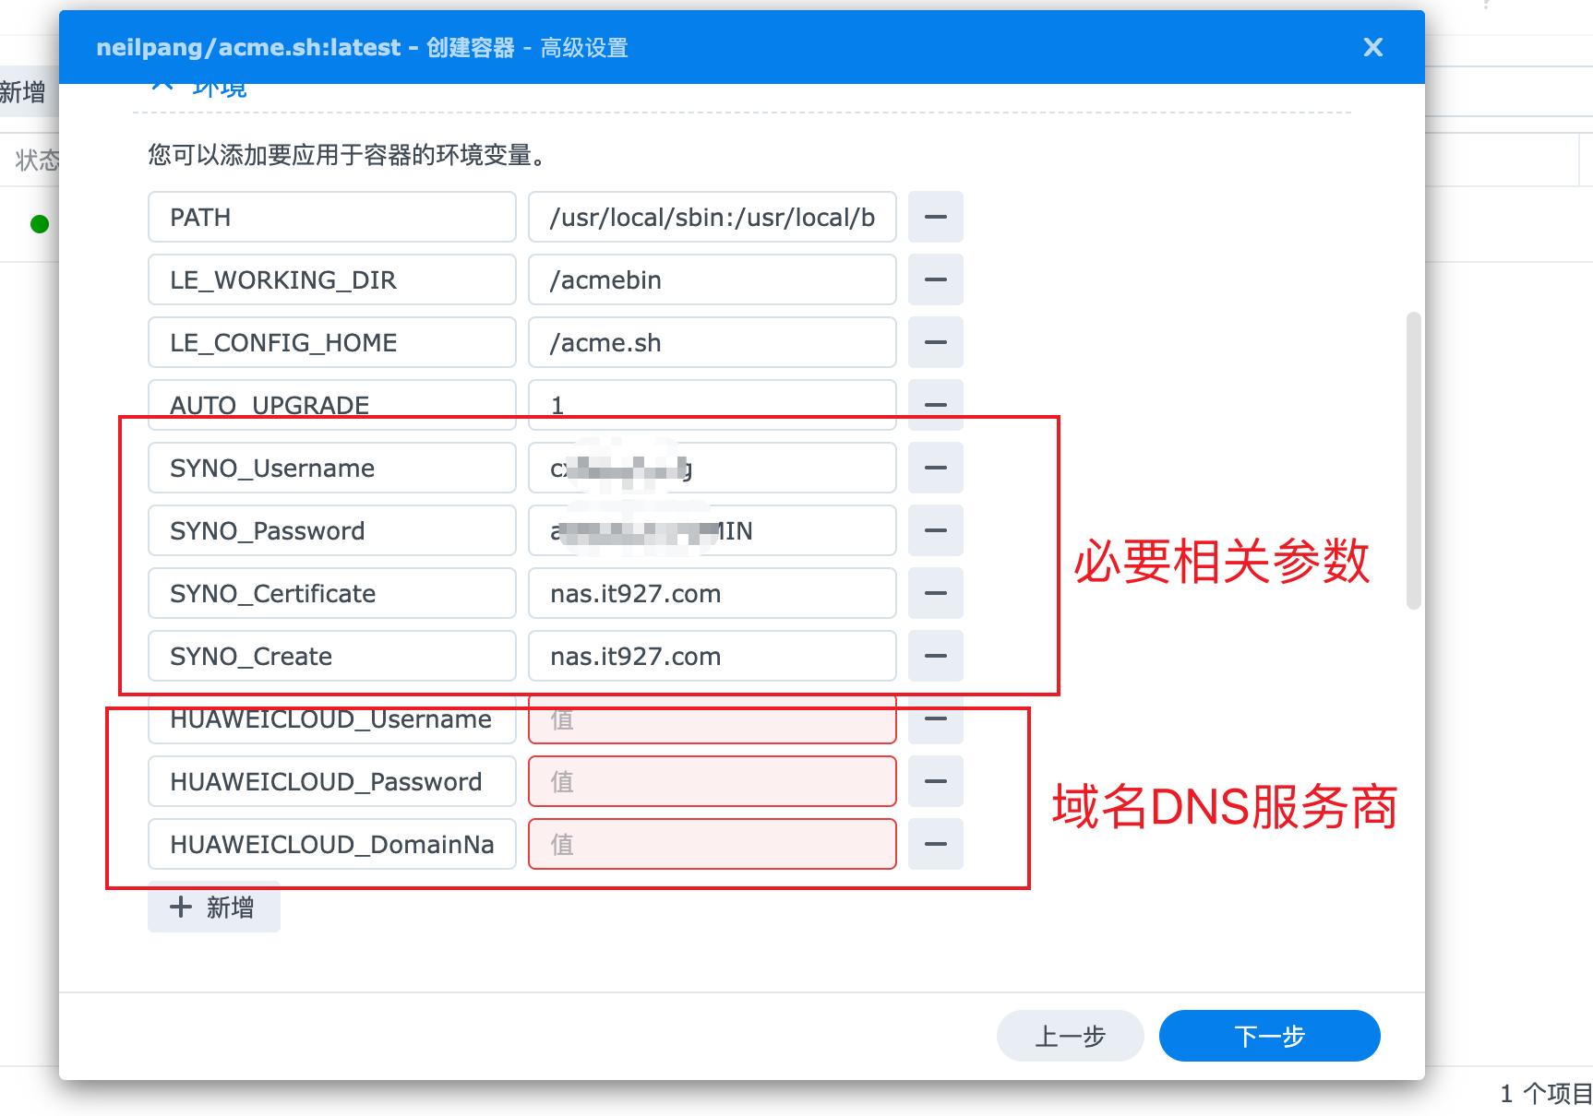This screenshot has width=1593, height=1116.
Task: Go back with 上一步 button
Action: pos(1070,1036)
